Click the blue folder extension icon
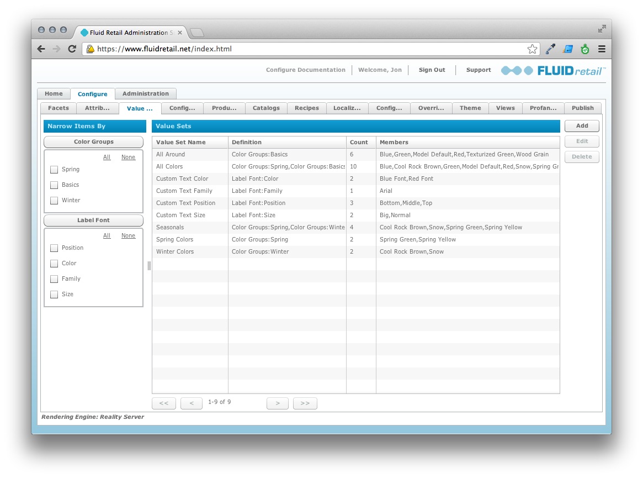Viewport: 643px width, 478px height. [567, 49]
